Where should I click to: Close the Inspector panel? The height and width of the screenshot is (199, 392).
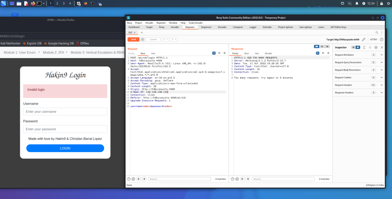pyautogui.click(x=382, y=47)
